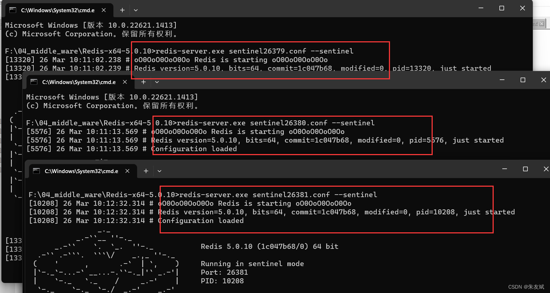Open the tab dropdown chevron in the bottom terminal
This screenshot has height=293, width=550.
tap(159, 171)
